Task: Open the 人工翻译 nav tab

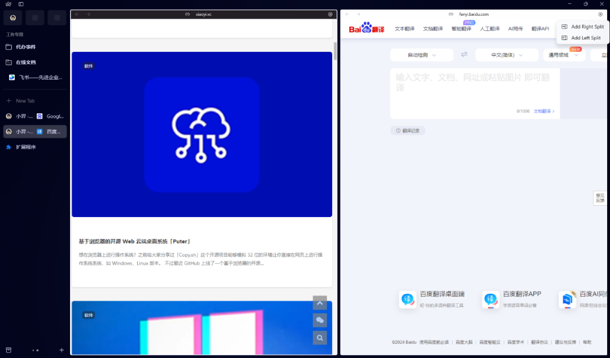Action: (x=490, y=29)
